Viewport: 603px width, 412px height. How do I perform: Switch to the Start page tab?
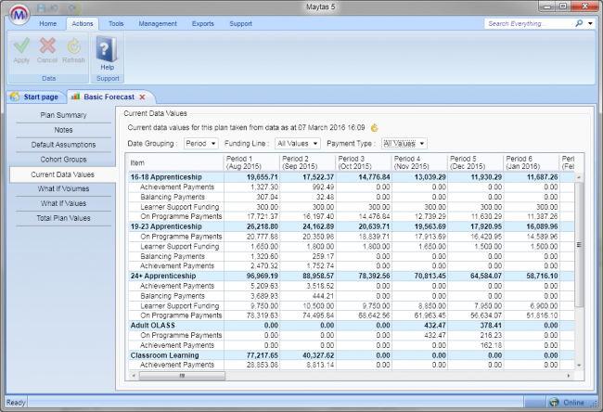35,97
